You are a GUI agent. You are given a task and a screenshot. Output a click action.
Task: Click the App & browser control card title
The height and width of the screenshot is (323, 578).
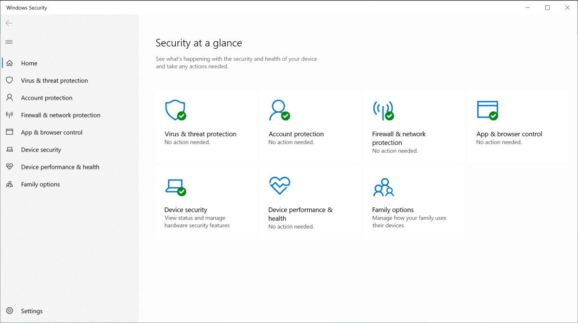click(509, 134)
